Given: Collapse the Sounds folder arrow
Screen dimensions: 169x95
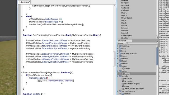Looking at the screenshot, I should click(x=118, y=76).
